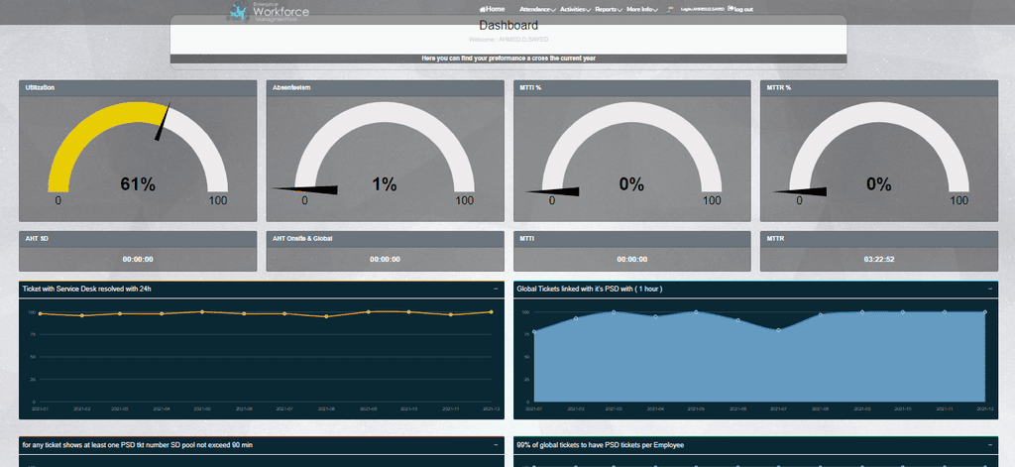The image size is (1015, 467).
Task: Click the log out link
Action: pyautogui.click(x=739, y=9)
